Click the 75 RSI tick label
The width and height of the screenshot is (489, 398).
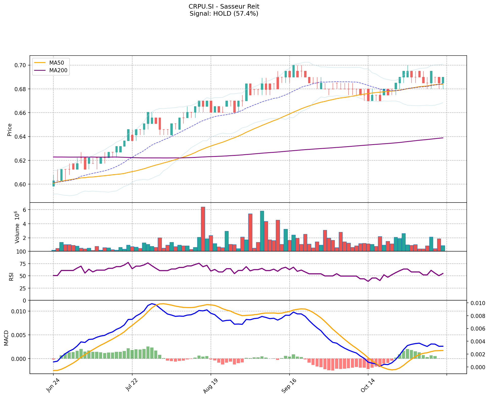(23, 264)
